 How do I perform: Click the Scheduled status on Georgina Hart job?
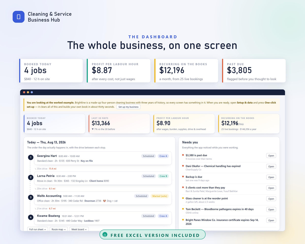[x=148, y=156]
